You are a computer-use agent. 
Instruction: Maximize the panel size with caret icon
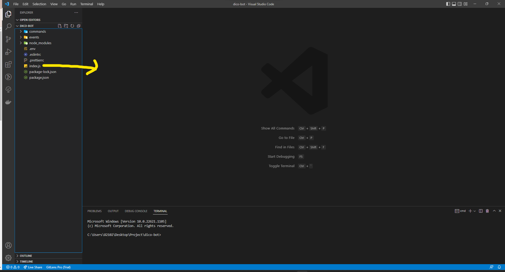494,211
